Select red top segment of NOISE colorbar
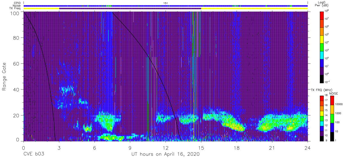This screenshot has width=346, height=160. 332,100
